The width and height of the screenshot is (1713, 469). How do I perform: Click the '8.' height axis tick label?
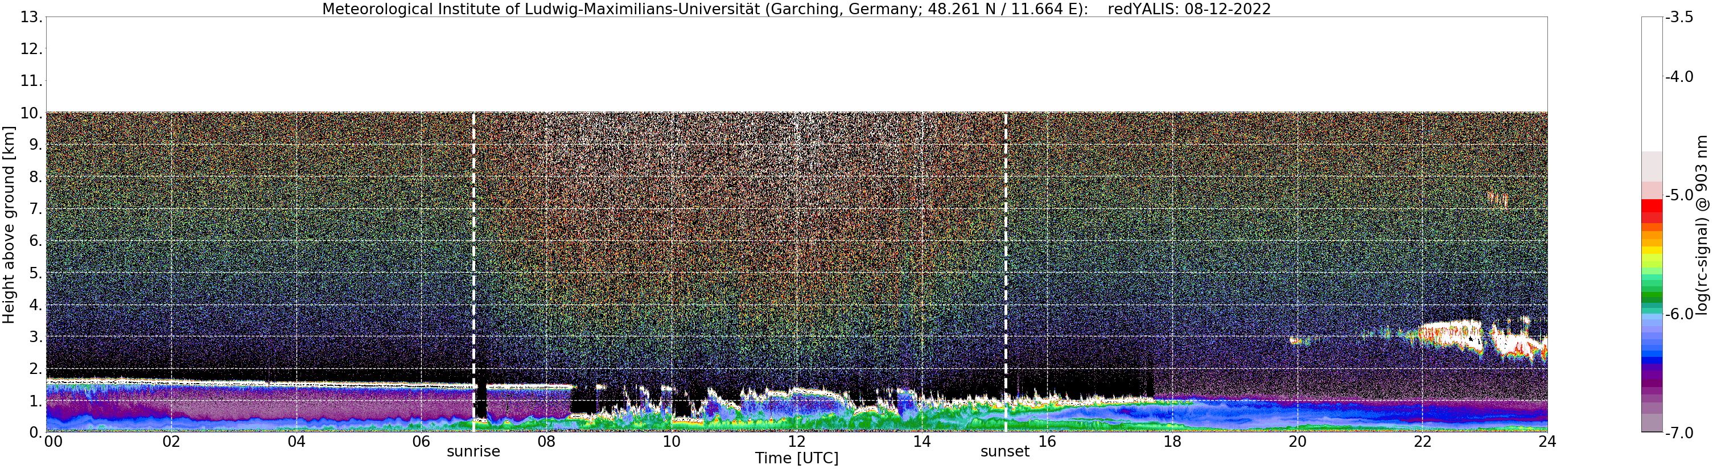36,177
